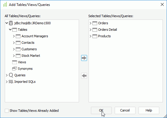Confirm with the OK button

[101, 111]
